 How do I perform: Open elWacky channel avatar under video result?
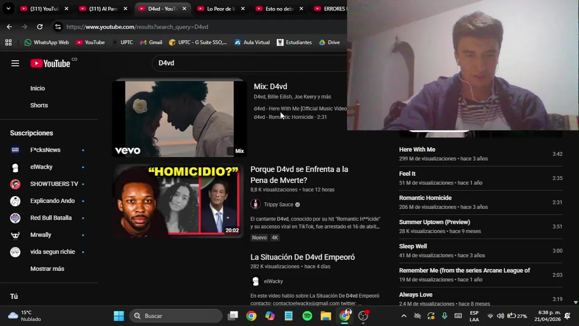pos(256,281)
